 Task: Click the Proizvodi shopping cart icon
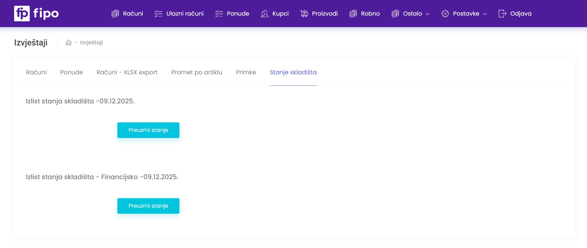[x=304, y=14]
